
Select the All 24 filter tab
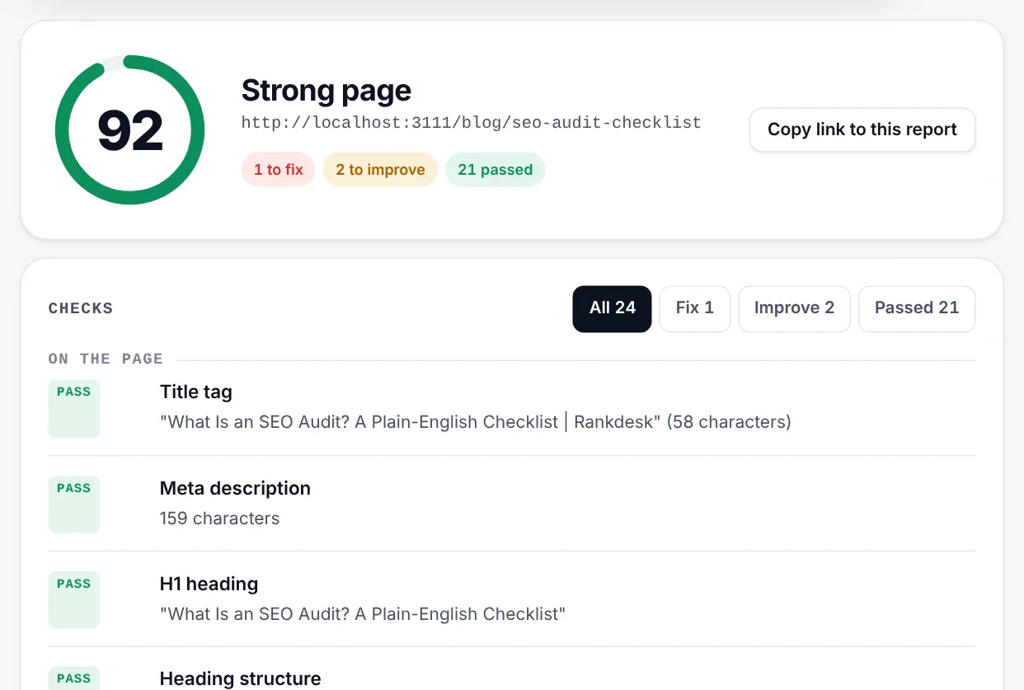tap(612, 308)
